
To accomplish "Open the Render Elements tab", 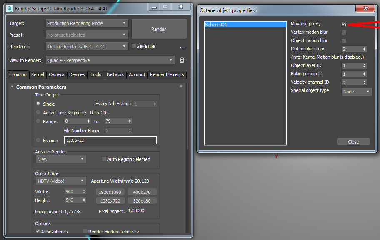I will tap(167, 74).
